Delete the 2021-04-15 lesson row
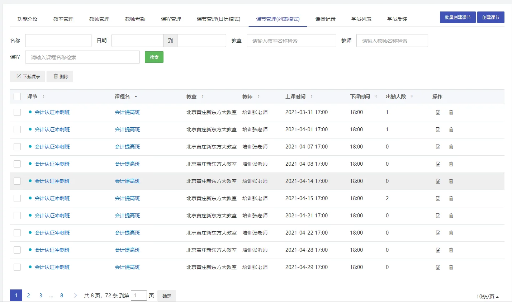The width and height of the screenshot is (512, 302). pyautogui.click(x=451, y=198)
